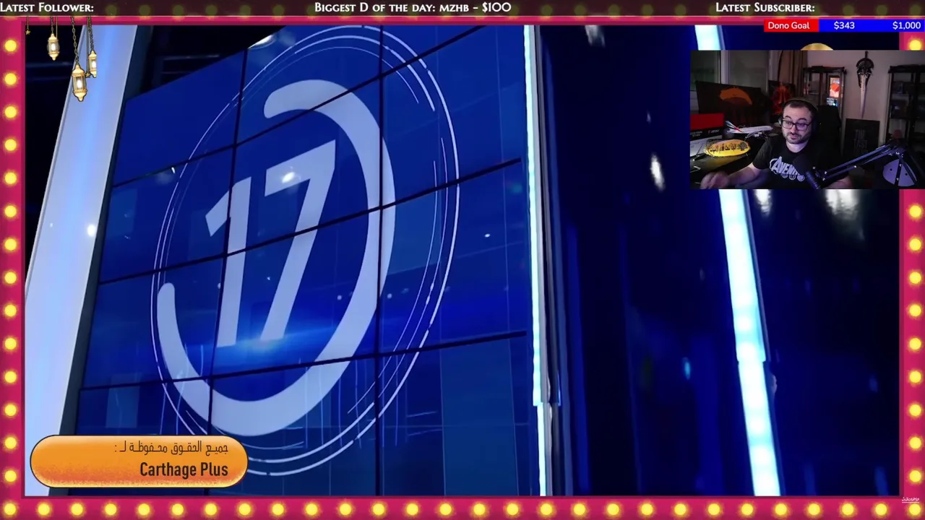Click the Arabic copyright line above Carthage Plus
The image size is (925, 520).
click(171, 448)
